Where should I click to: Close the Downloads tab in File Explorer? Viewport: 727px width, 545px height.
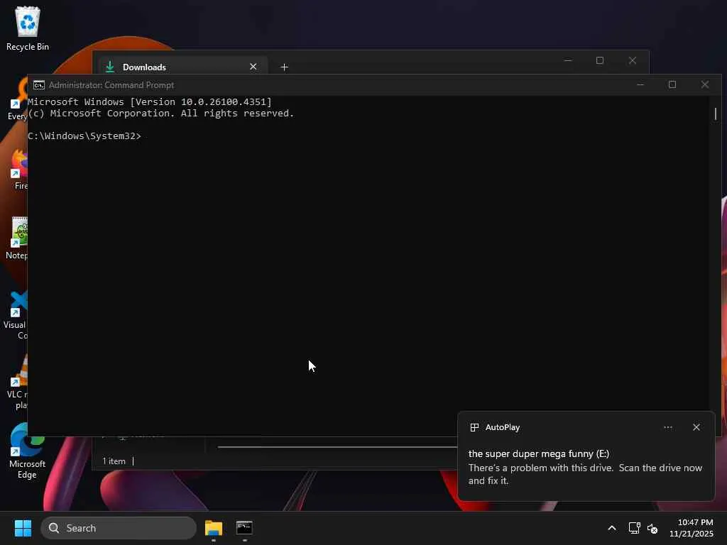[253, 67]
